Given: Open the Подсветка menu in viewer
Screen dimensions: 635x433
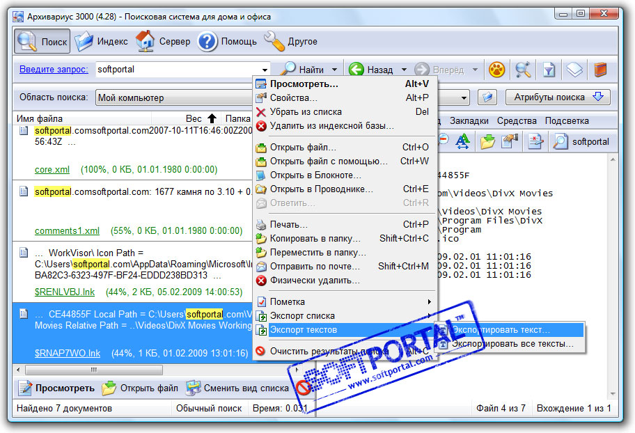Looking at the screenshot, I should point(567,120).
